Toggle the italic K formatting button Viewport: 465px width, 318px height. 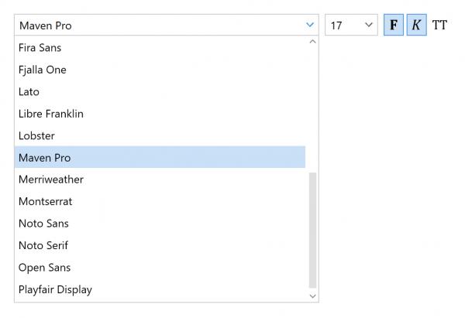click(x=416, y=25)
